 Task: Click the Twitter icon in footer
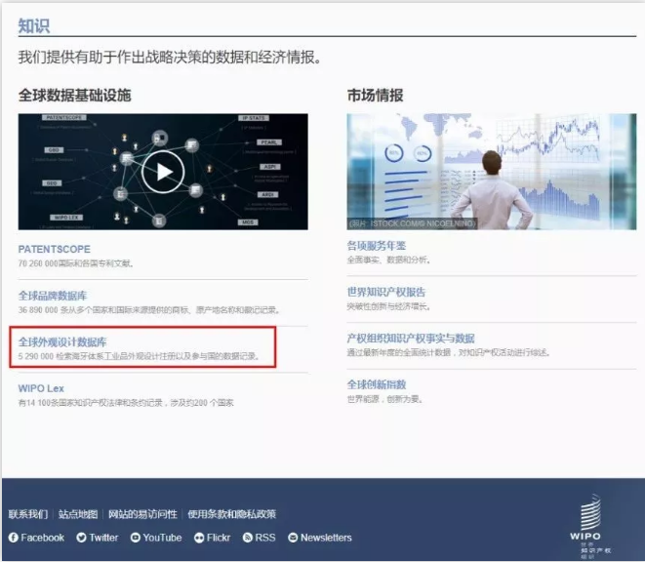tap(81, 538)
